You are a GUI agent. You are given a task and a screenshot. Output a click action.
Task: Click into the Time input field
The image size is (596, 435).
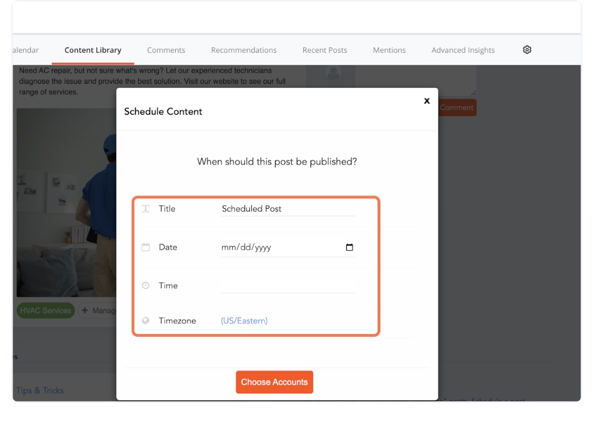287,286
